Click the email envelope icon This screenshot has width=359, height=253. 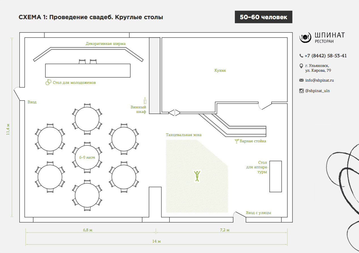point(301,80)
